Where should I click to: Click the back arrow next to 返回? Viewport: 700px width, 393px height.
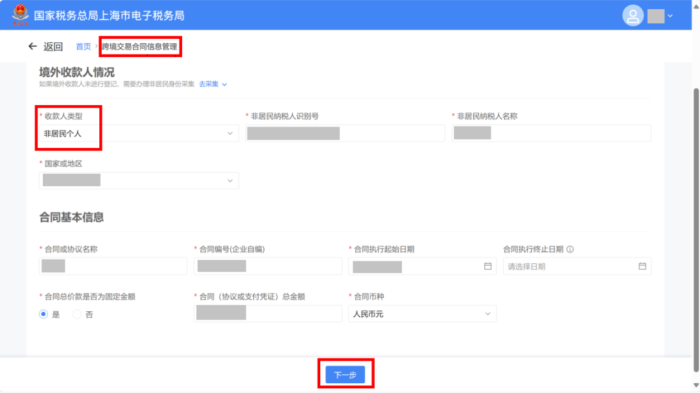(x=33, y=46)
